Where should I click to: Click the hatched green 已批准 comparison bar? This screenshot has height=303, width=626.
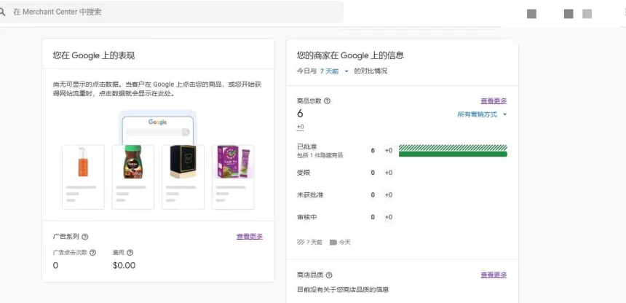pyautogui.click(x=453, y=147)
